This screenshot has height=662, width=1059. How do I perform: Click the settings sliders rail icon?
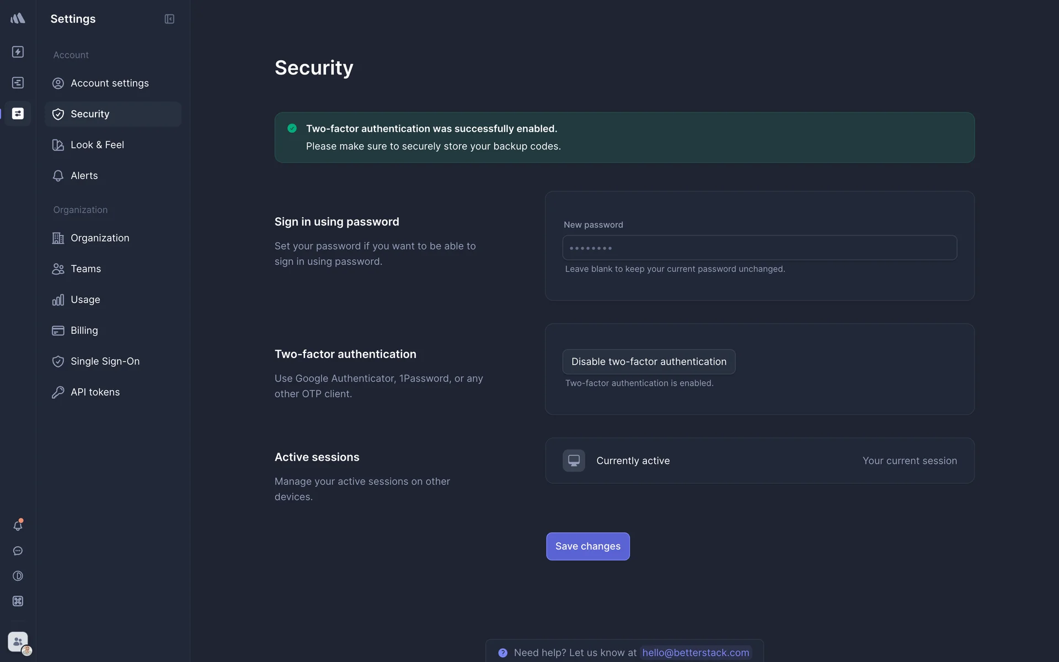click(18, 114)
